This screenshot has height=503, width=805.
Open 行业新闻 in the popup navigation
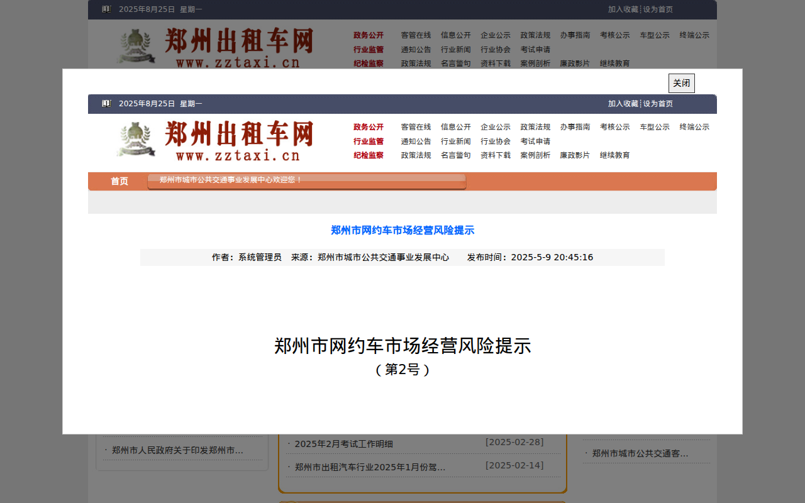coord(456,141)
